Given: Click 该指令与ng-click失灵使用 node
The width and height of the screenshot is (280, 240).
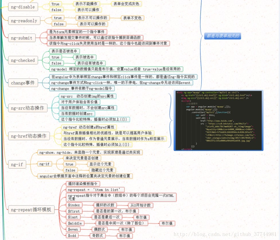Looking at the screenshot, I should coord(108,43).
